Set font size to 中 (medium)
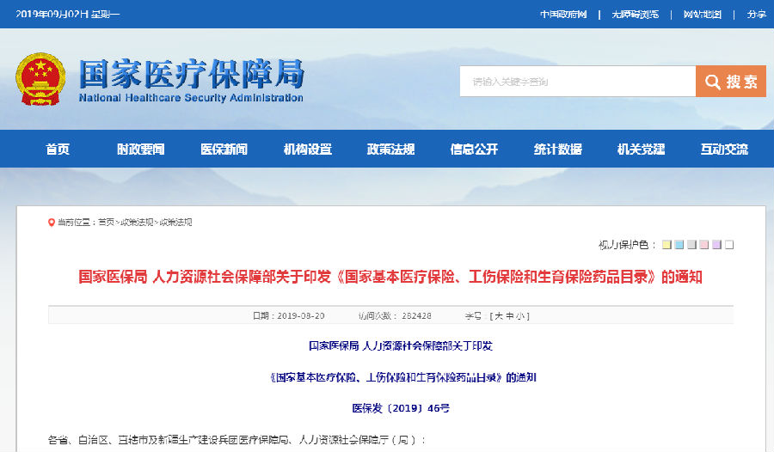774x452 pixels. coord(509,316)
